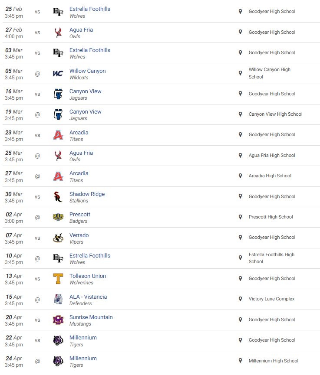Click the Prescott Badgers team logo

(x=58, y=217)
